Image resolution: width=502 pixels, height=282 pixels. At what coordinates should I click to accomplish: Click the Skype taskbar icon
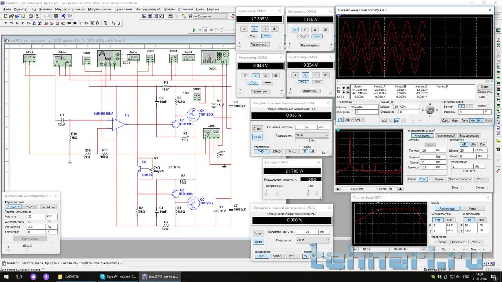(x=118, y=277)
